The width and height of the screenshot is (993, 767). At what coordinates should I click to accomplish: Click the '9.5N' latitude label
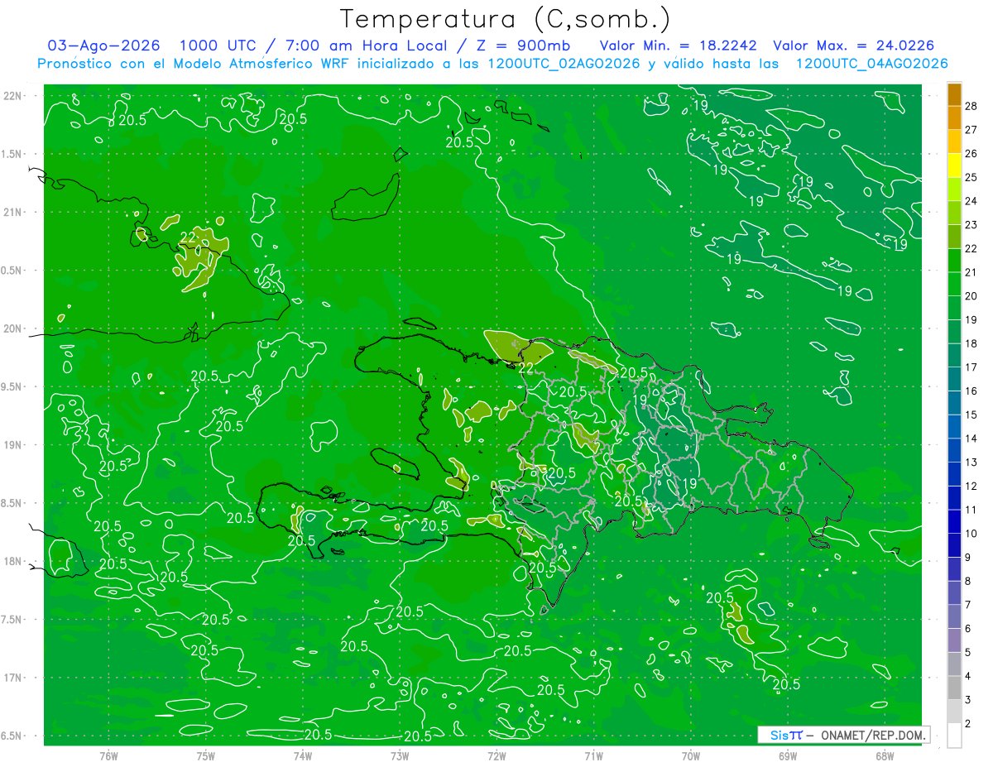click(12, 387)
